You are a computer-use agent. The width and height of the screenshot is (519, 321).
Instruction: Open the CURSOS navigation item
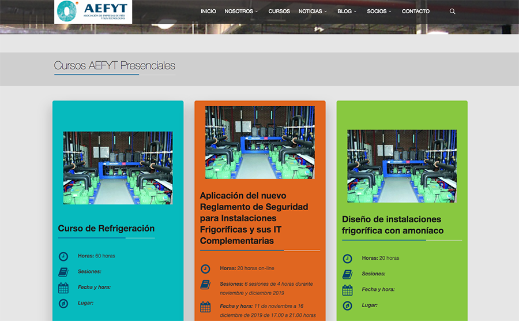(x=279, y=12)
